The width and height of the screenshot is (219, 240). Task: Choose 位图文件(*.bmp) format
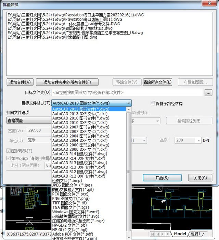pos(89,180)
